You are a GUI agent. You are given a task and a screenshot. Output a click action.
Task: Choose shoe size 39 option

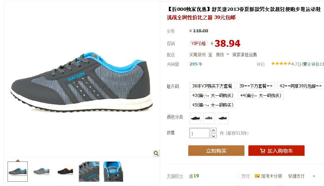[256, 86]
